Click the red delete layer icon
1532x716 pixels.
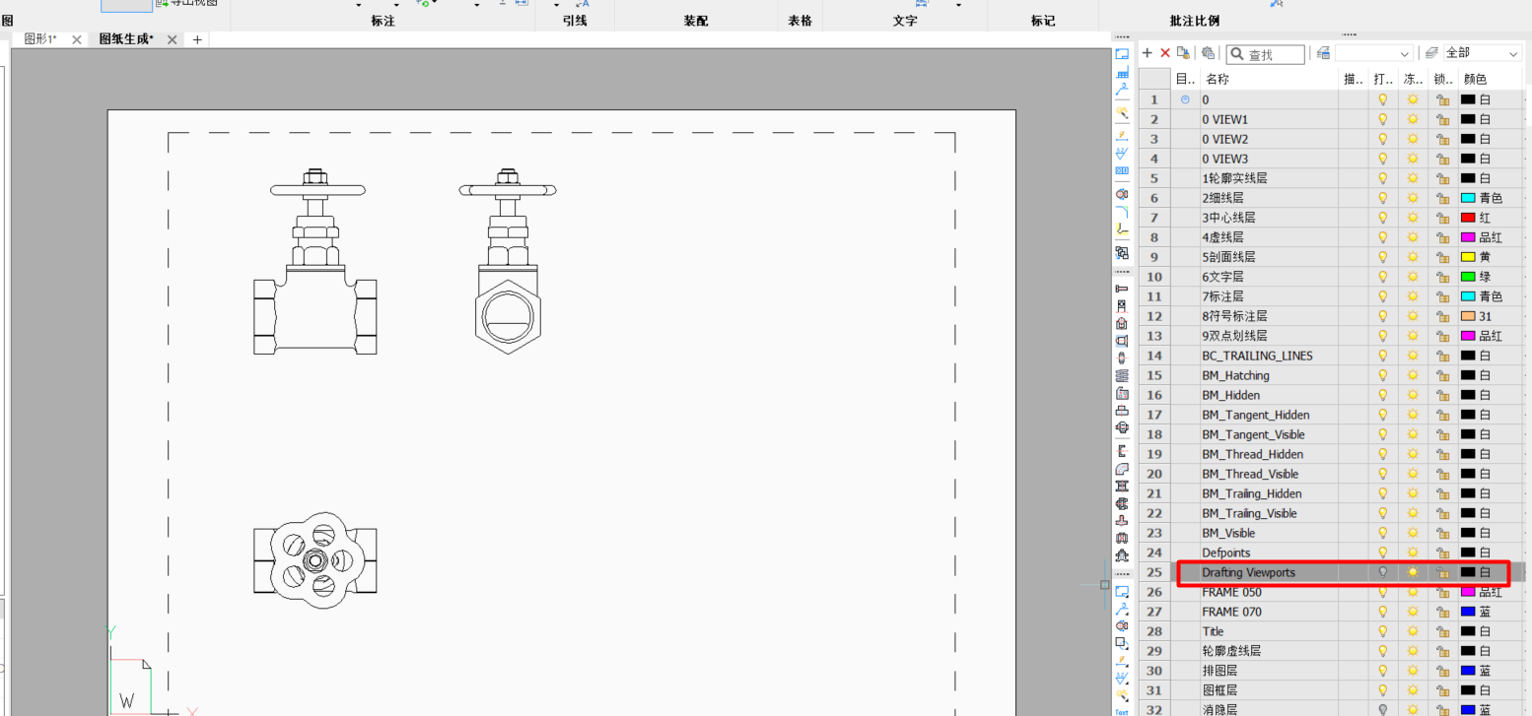pyautogui.click(x=1165, y=53)
